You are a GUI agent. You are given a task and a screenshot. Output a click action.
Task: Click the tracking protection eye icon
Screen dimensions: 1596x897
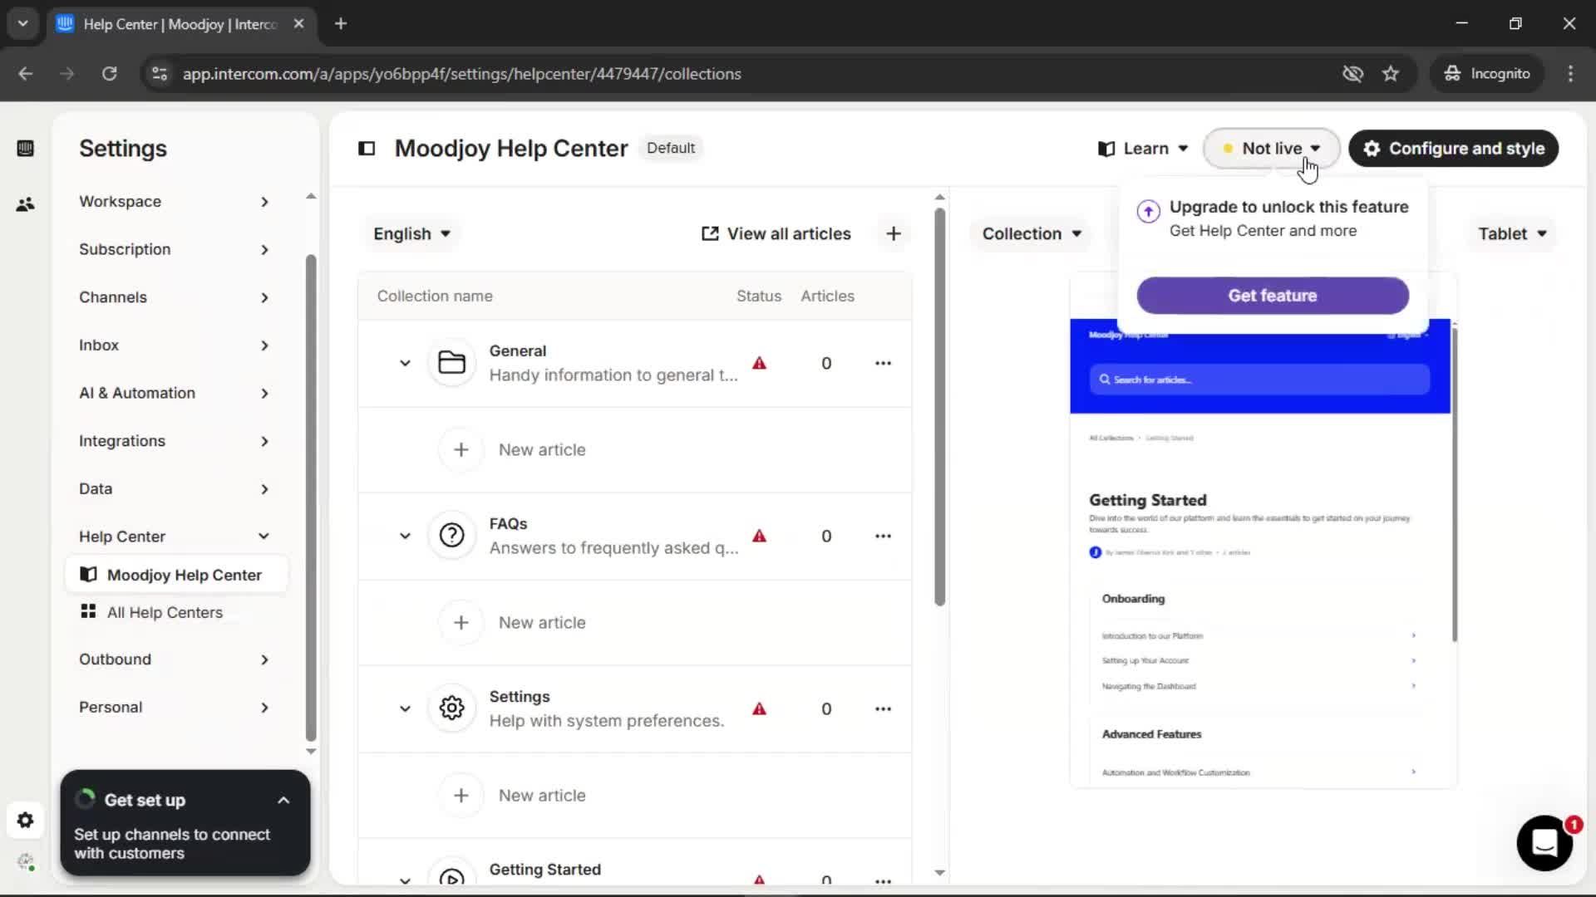click(1352, 73)
